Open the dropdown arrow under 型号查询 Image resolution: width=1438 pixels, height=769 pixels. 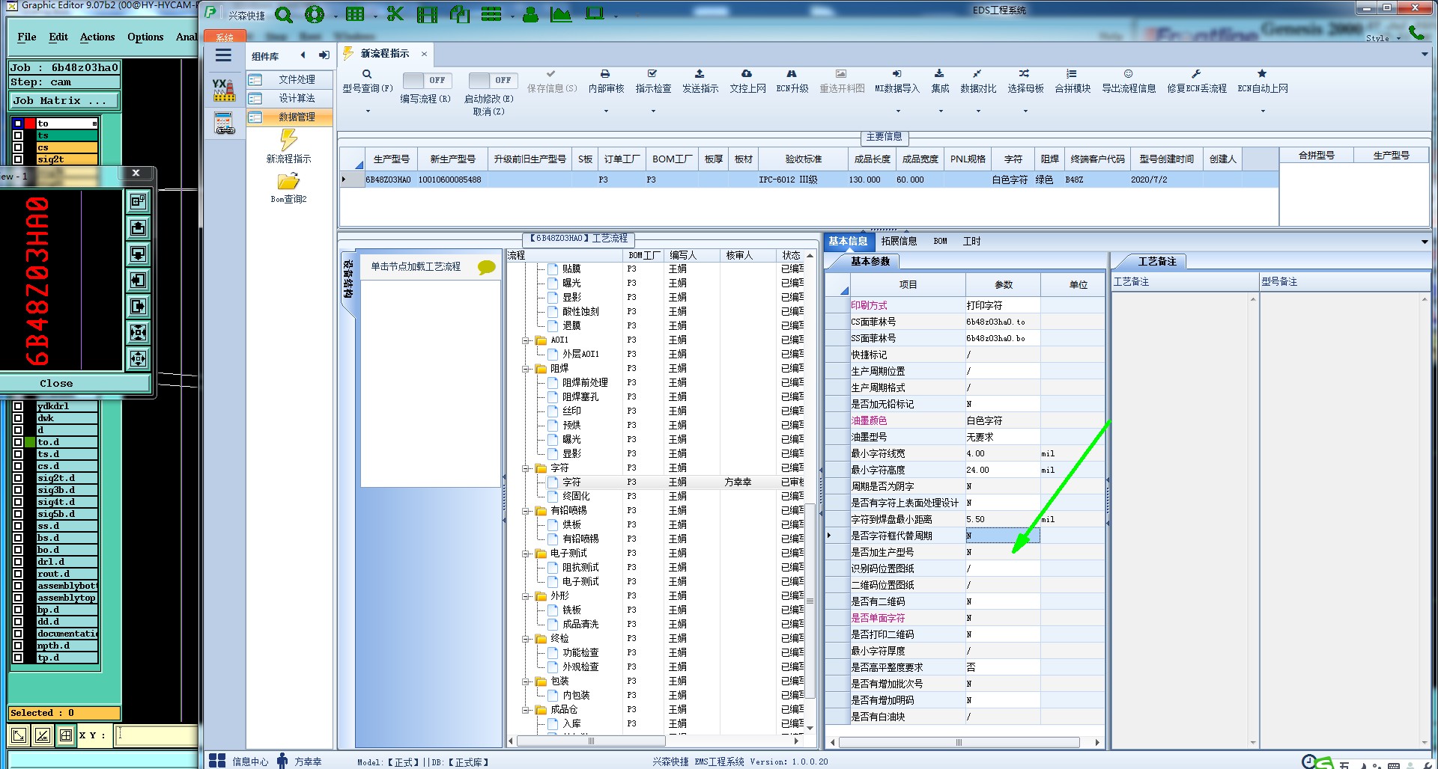point(368,111)
